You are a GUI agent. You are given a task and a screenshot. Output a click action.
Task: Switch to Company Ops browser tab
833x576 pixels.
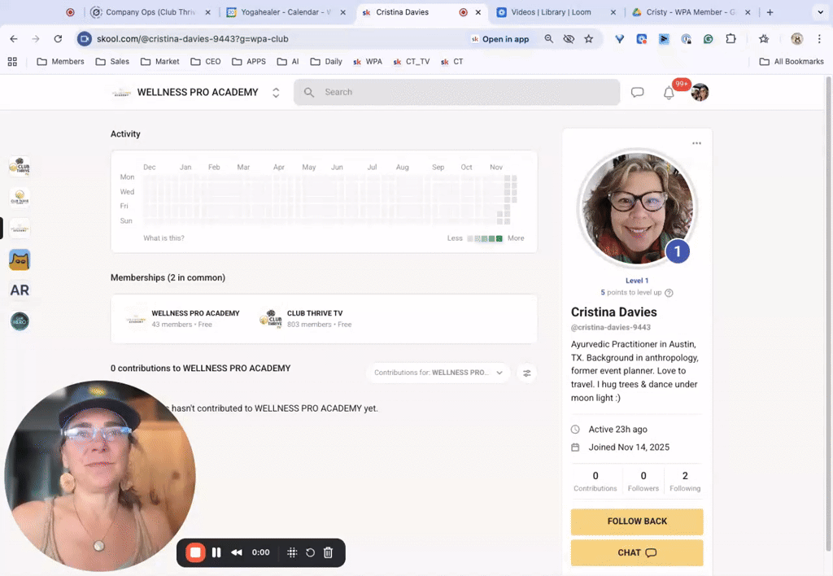click(x=151, y=12)
